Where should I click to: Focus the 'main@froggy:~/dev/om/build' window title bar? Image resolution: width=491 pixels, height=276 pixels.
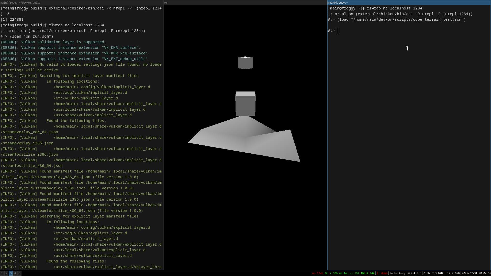pos(82,3)
